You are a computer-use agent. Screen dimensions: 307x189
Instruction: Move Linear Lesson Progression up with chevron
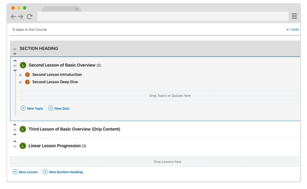coord(15,141)
